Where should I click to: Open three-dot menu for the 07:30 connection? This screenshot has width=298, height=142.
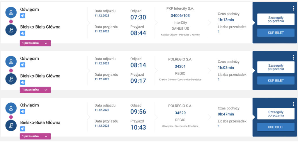pyautogui.click(x=294, y=9)
